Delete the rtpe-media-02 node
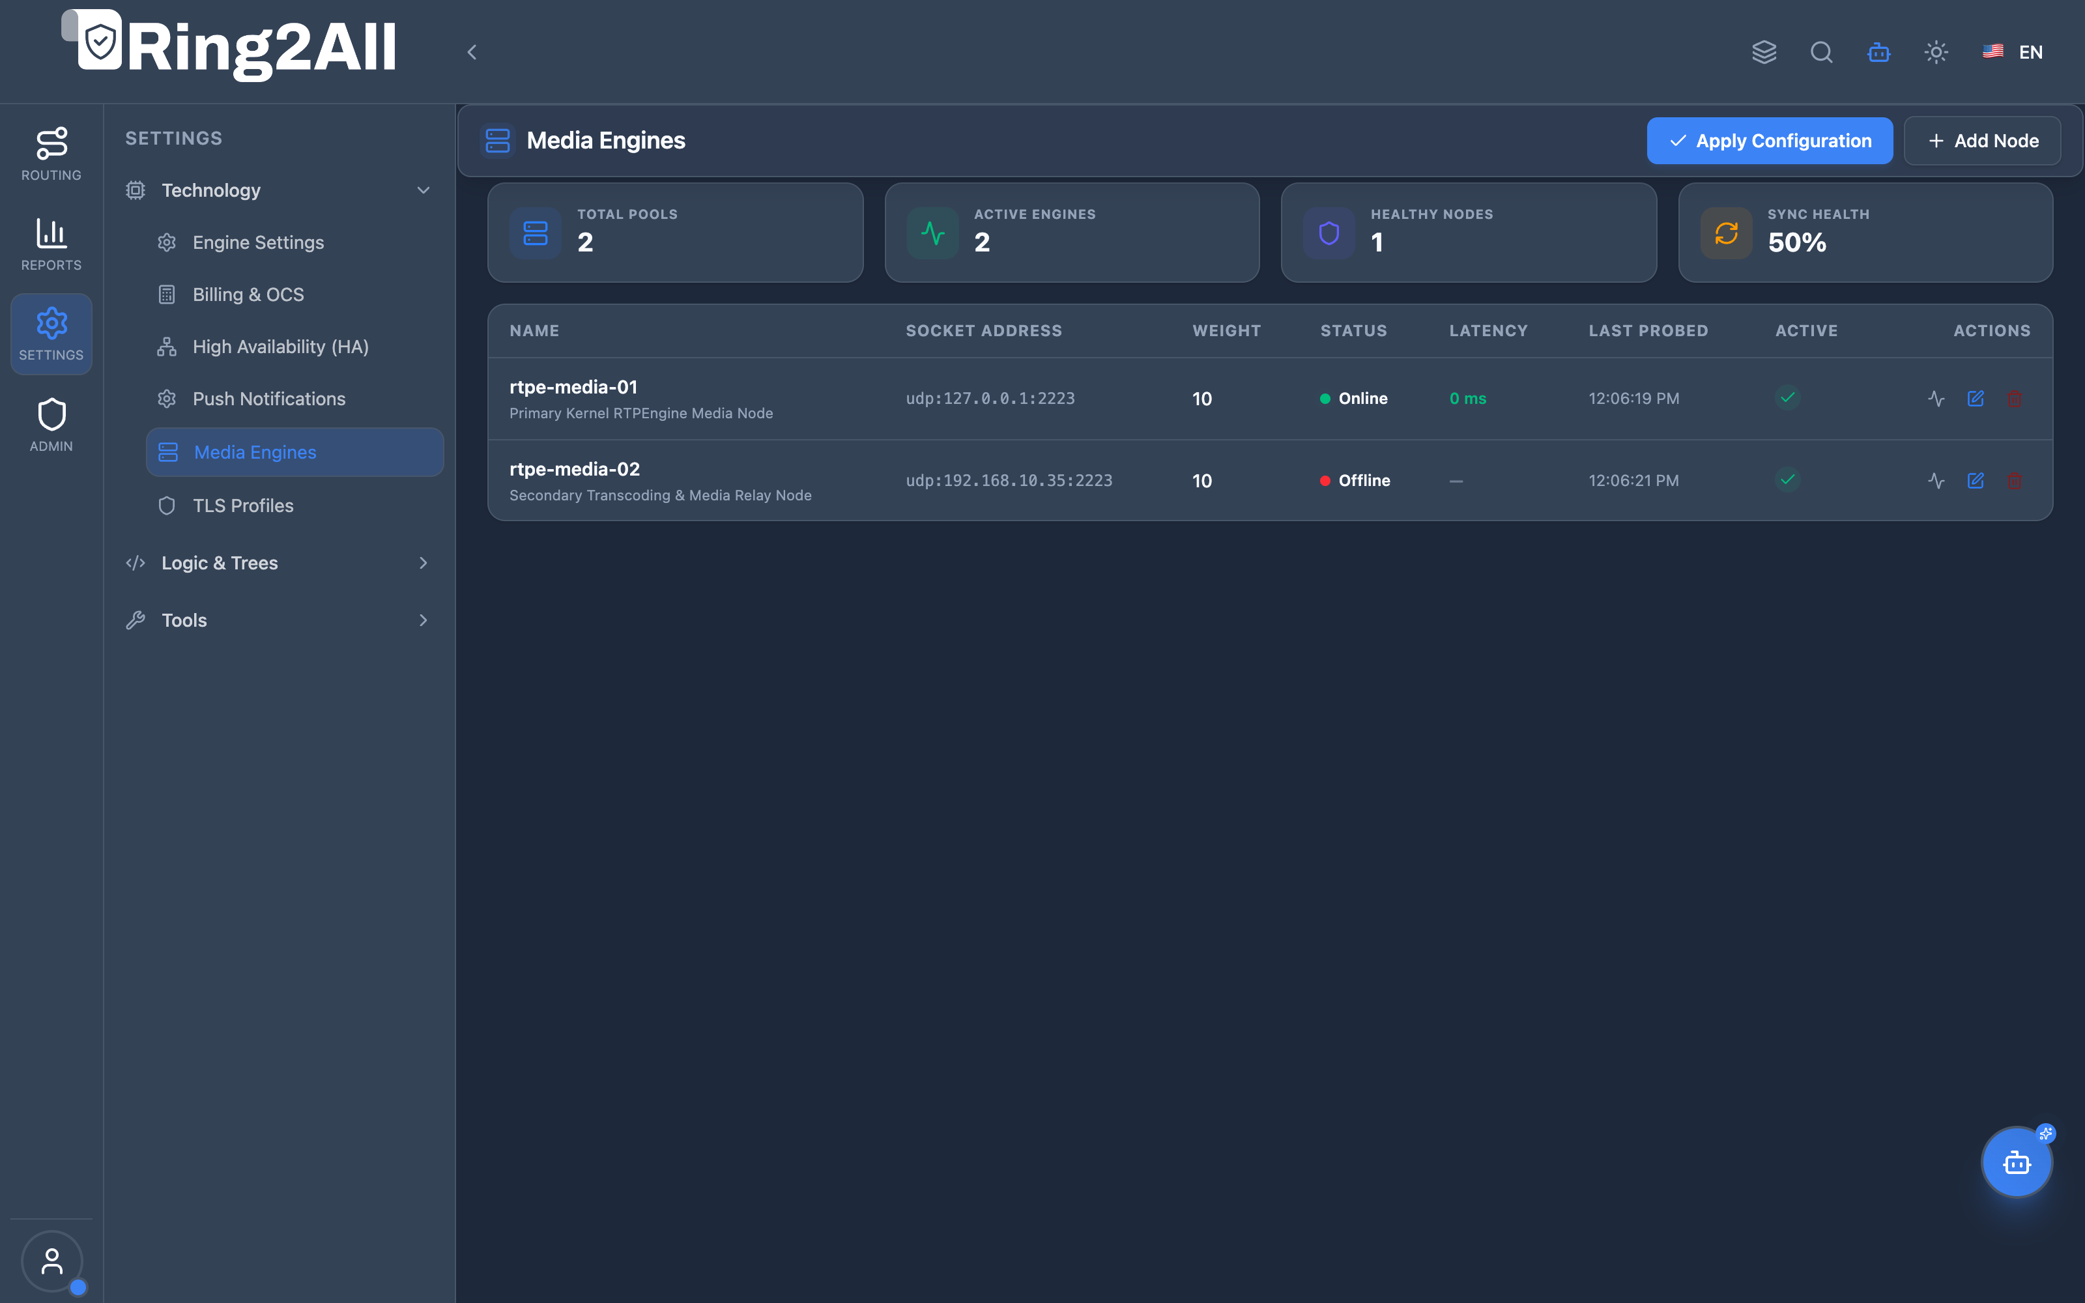 pos(2015,480)
